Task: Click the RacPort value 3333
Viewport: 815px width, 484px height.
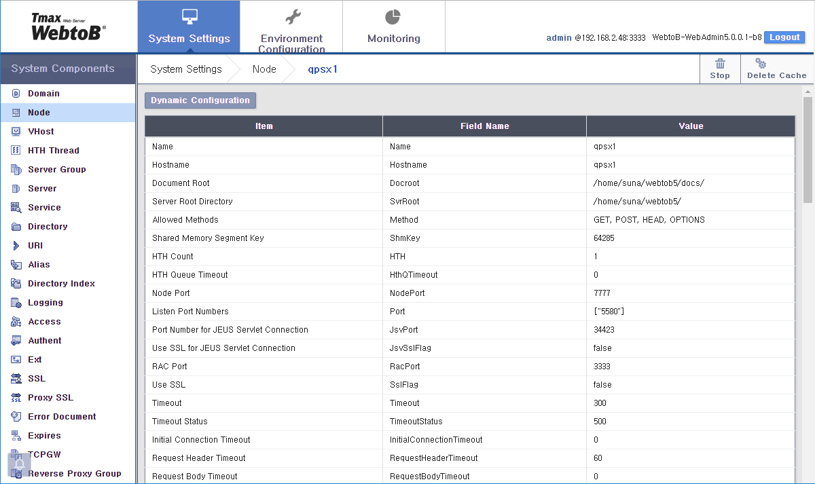Action: pyautogui.click(x=602, y=367)
